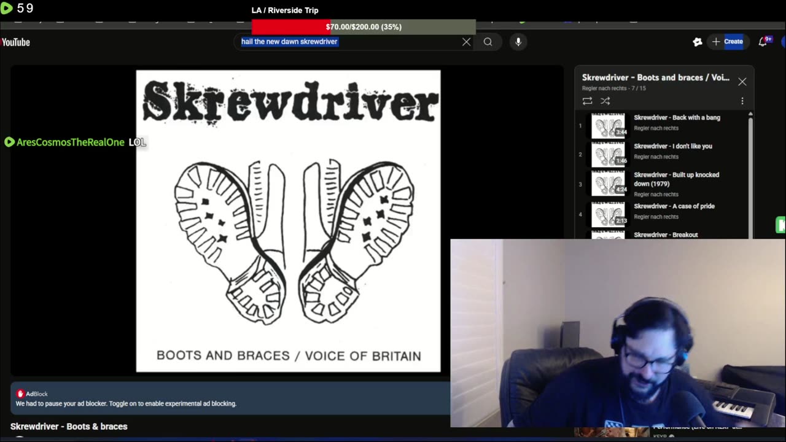Click the YouTube logo

coord(15,42)
